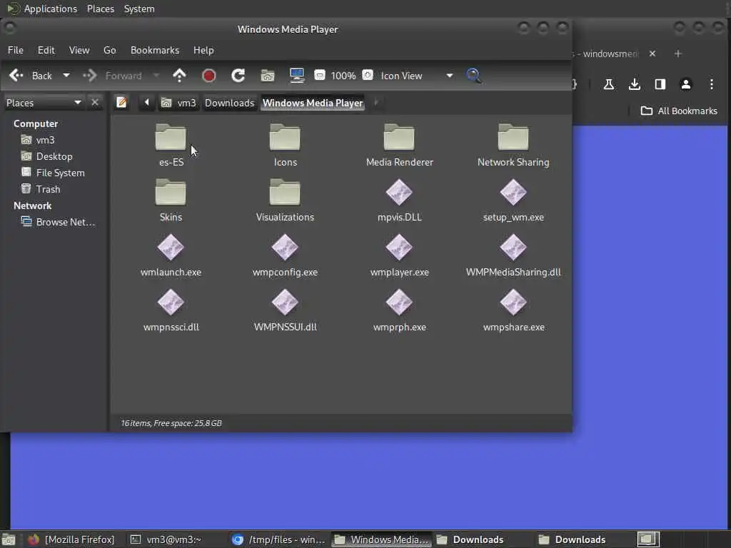Screen dimensions: 731x548
Task: Reload the current folder
Action: [x=238, y=76]
